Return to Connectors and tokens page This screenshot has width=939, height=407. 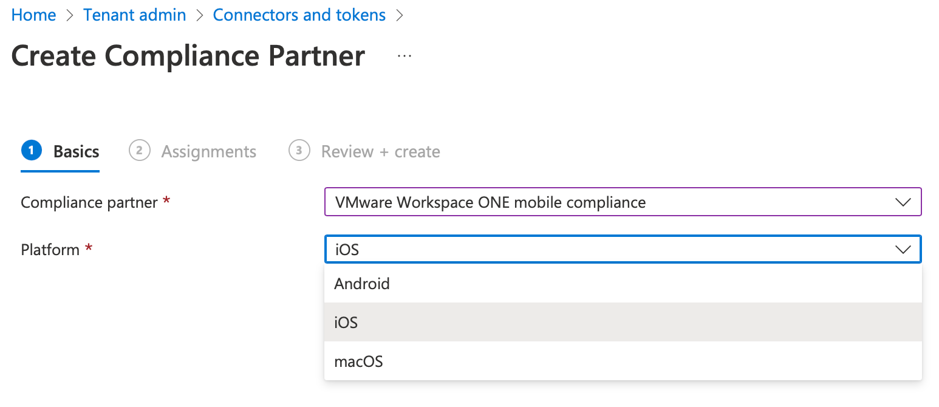[299, 15]
